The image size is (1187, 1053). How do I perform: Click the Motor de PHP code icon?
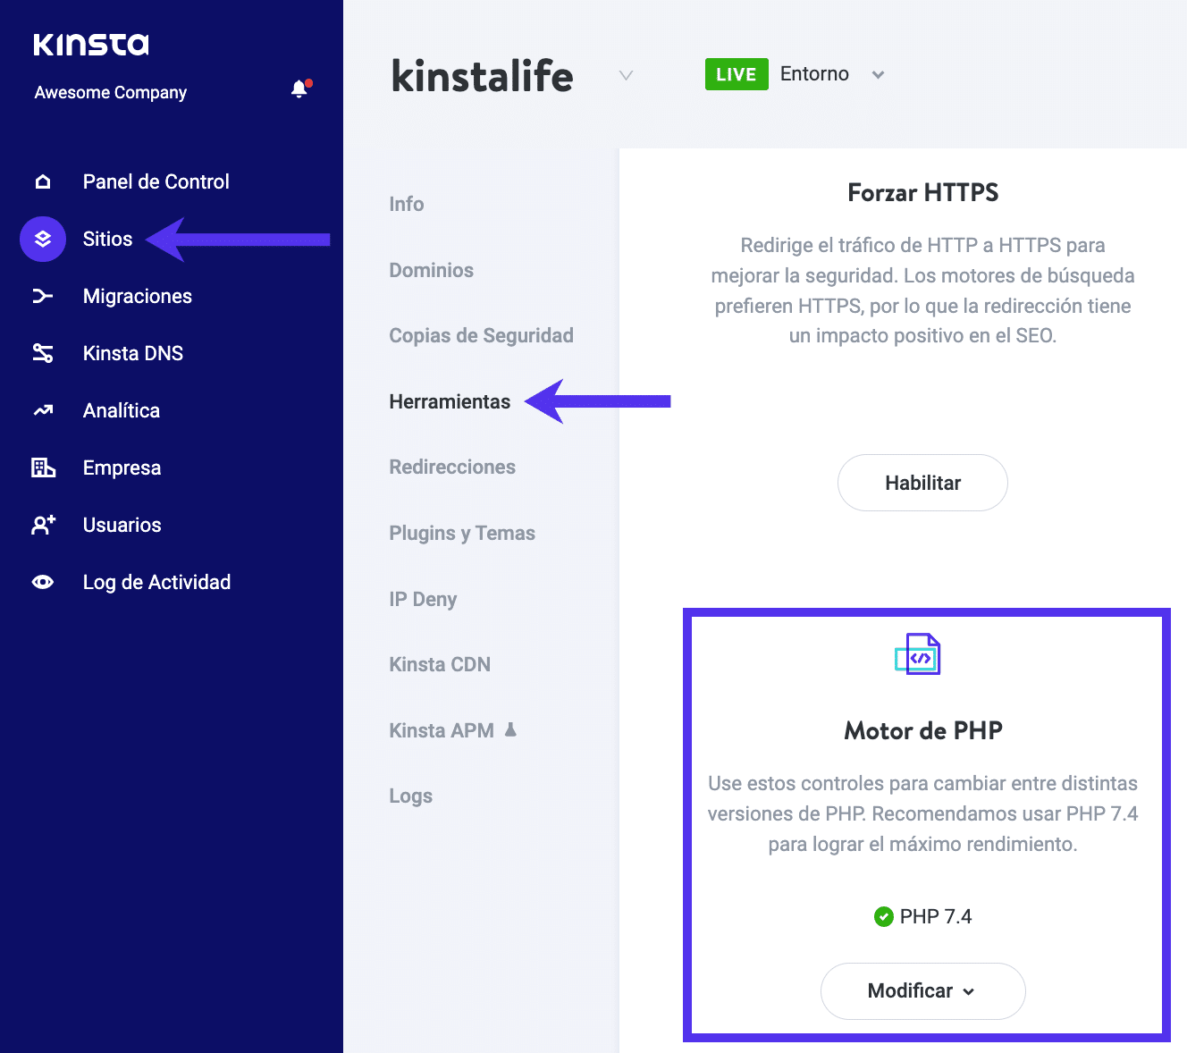tap(918, 654)
